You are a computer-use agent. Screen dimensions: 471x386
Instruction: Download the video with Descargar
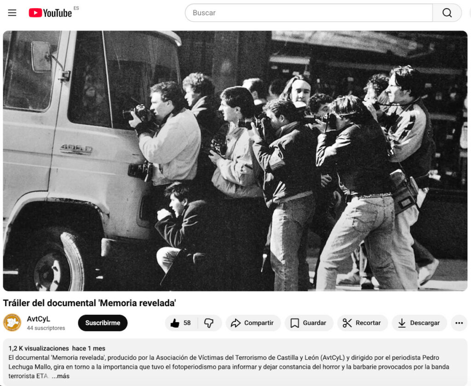pos(419,323)
